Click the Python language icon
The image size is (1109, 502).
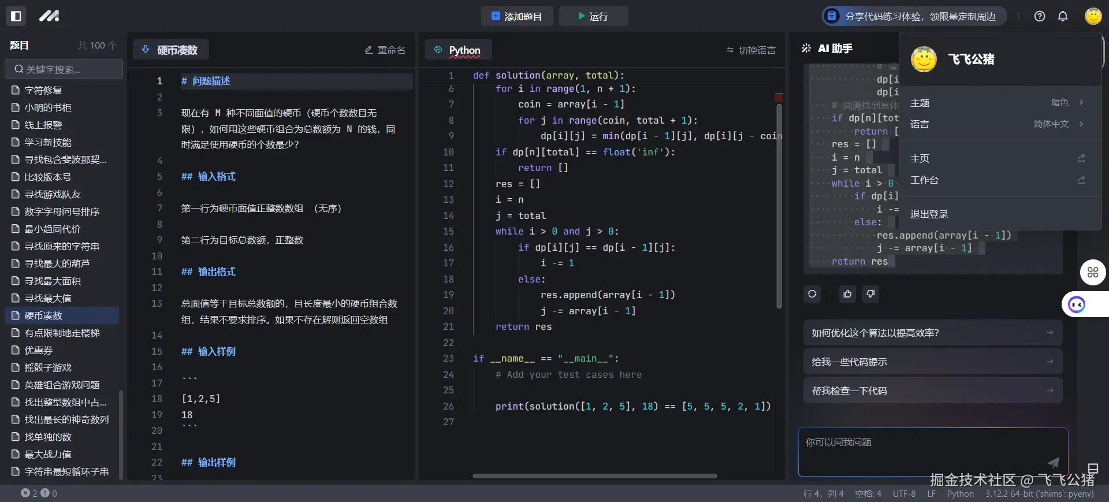click(438, 50)
